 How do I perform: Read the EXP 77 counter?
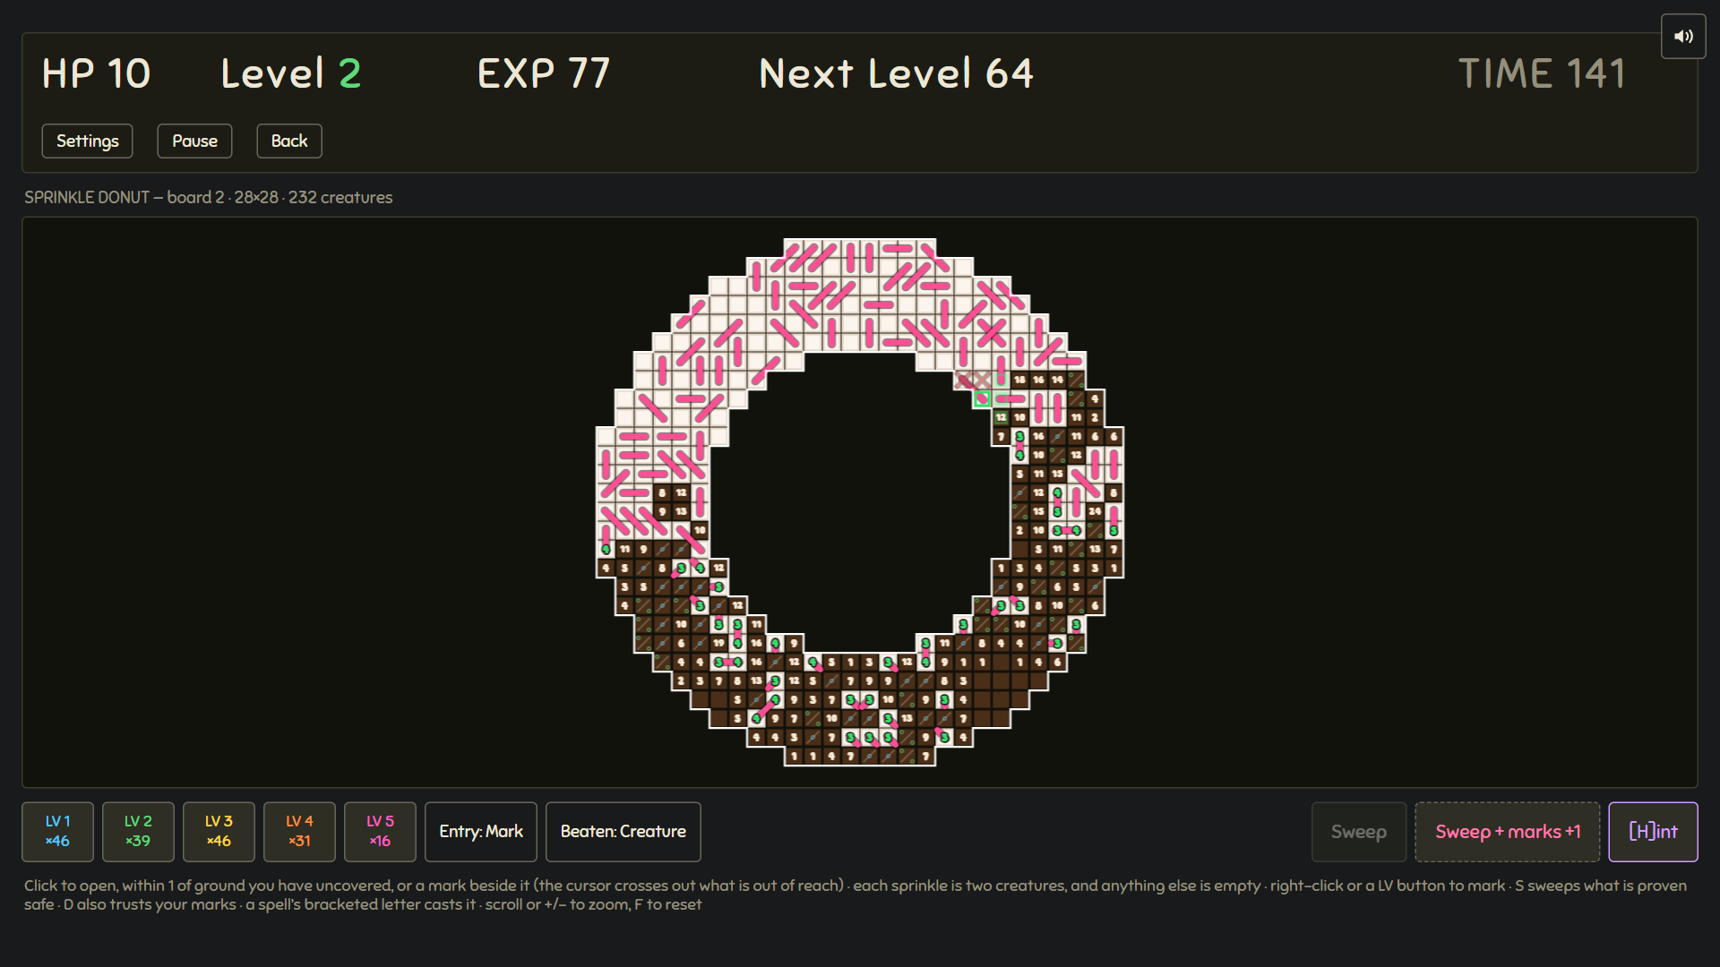pyautogui.click(x=544, y=73)
